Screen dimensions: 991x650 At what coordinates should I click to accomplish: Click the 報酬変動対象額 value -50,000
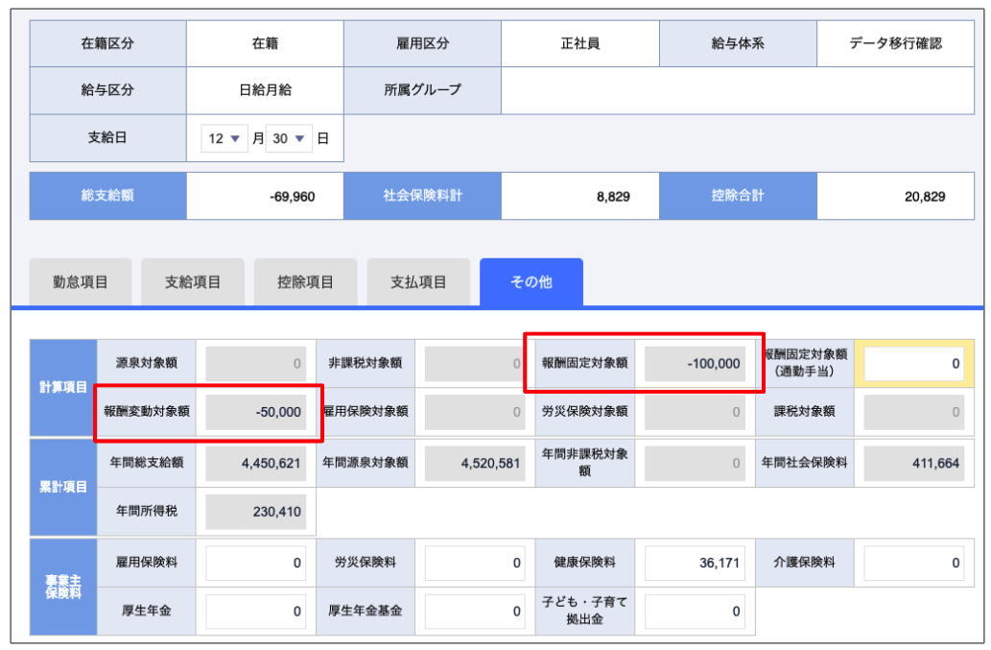pyautogui.click(x=256, y=412)
